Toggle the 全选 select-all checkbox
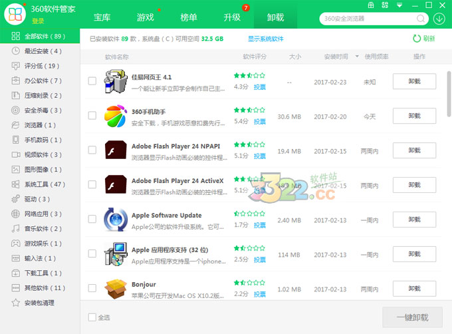The image size is (452, 334). pyautogui.click(x=92, y=317)
